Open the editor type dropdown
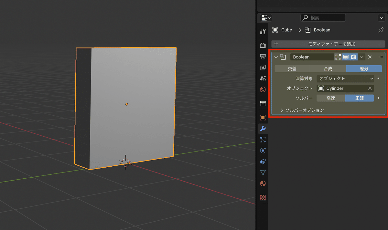Screen dimensions: 388x230 pyautogui.click(x=266, y=18)
